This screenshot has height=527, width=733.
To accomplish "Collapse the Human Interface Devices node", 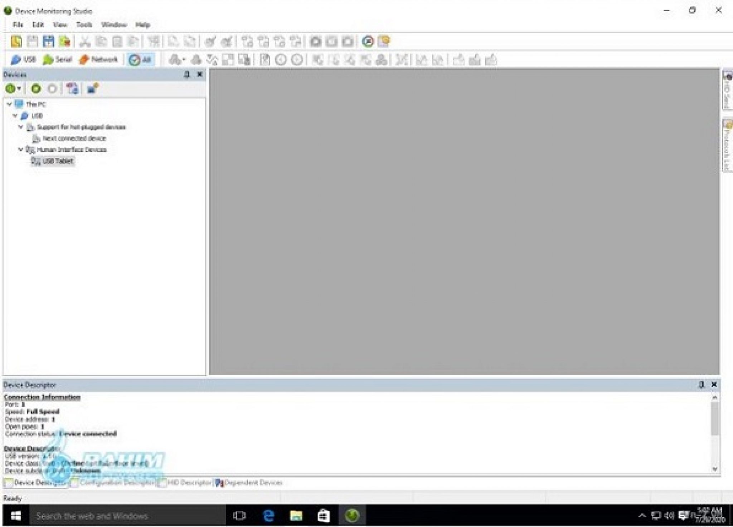I will click(21, 150).
